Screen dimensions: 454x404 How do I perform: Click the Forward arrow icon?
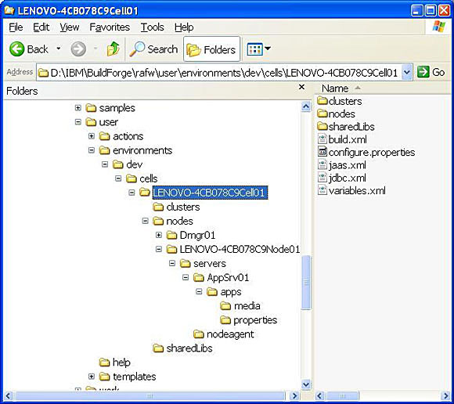point(78,49)
